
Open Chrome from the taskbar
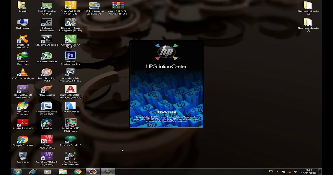coord(78,172)
